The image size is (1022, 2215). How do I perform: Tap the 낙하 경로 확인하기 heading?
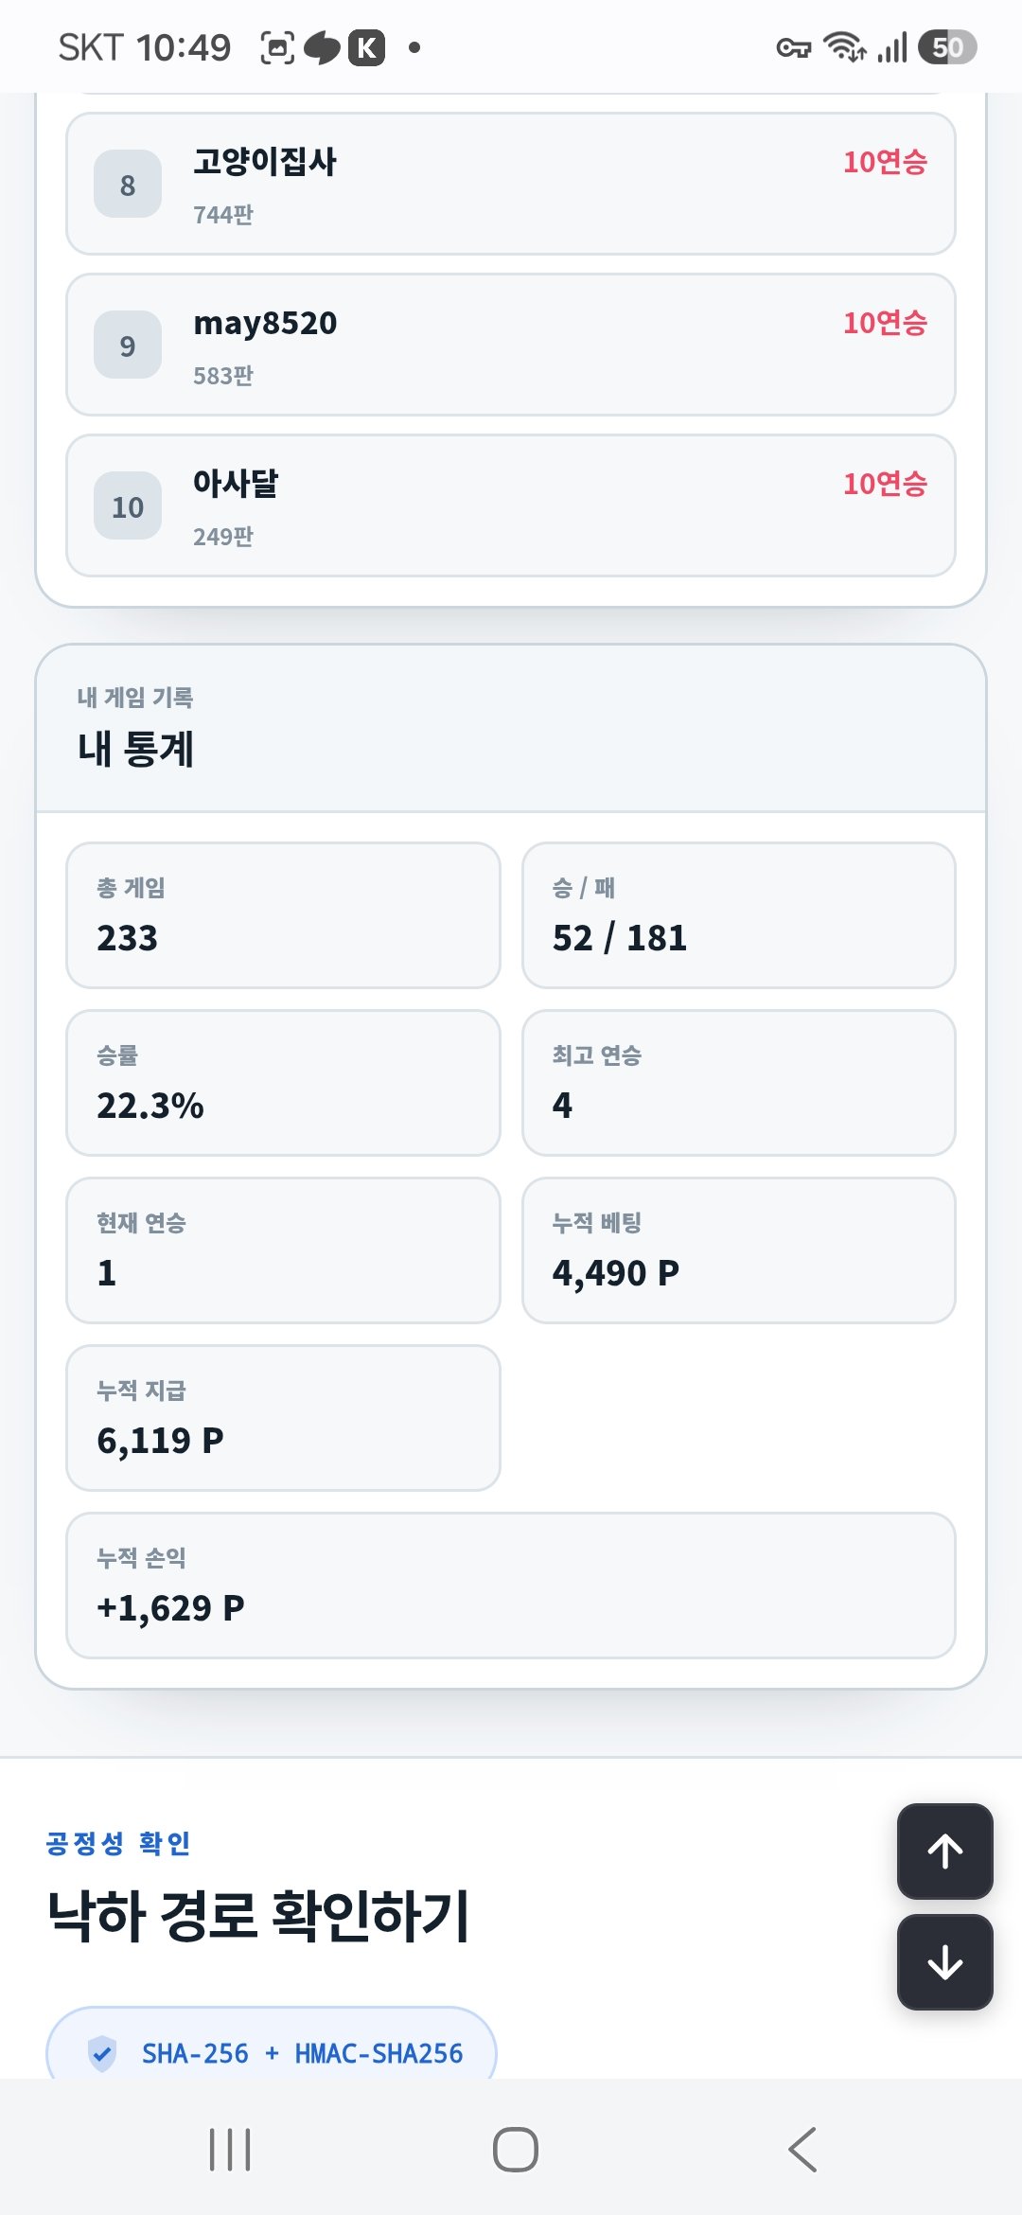coord(258,1916)
